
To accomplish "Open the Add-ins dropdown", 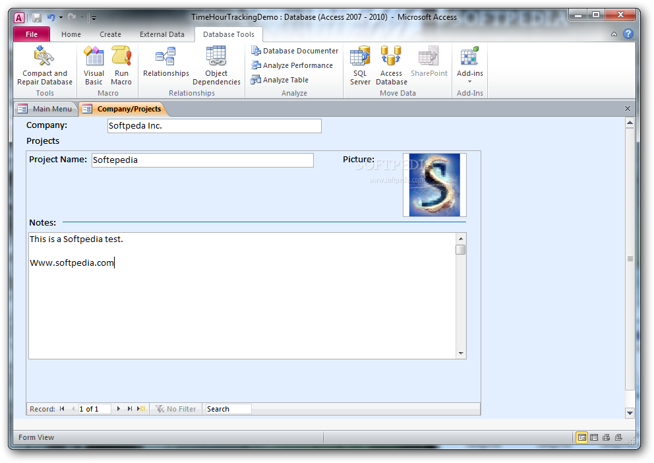I will tap(469, 65).
